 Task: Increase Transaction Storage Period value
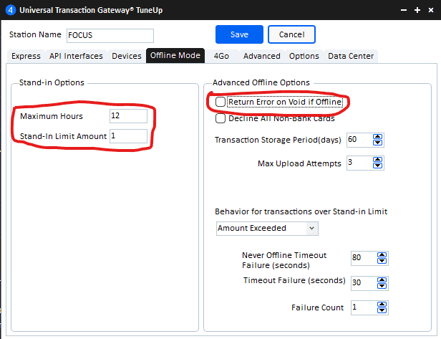click(x=377, y=136)
